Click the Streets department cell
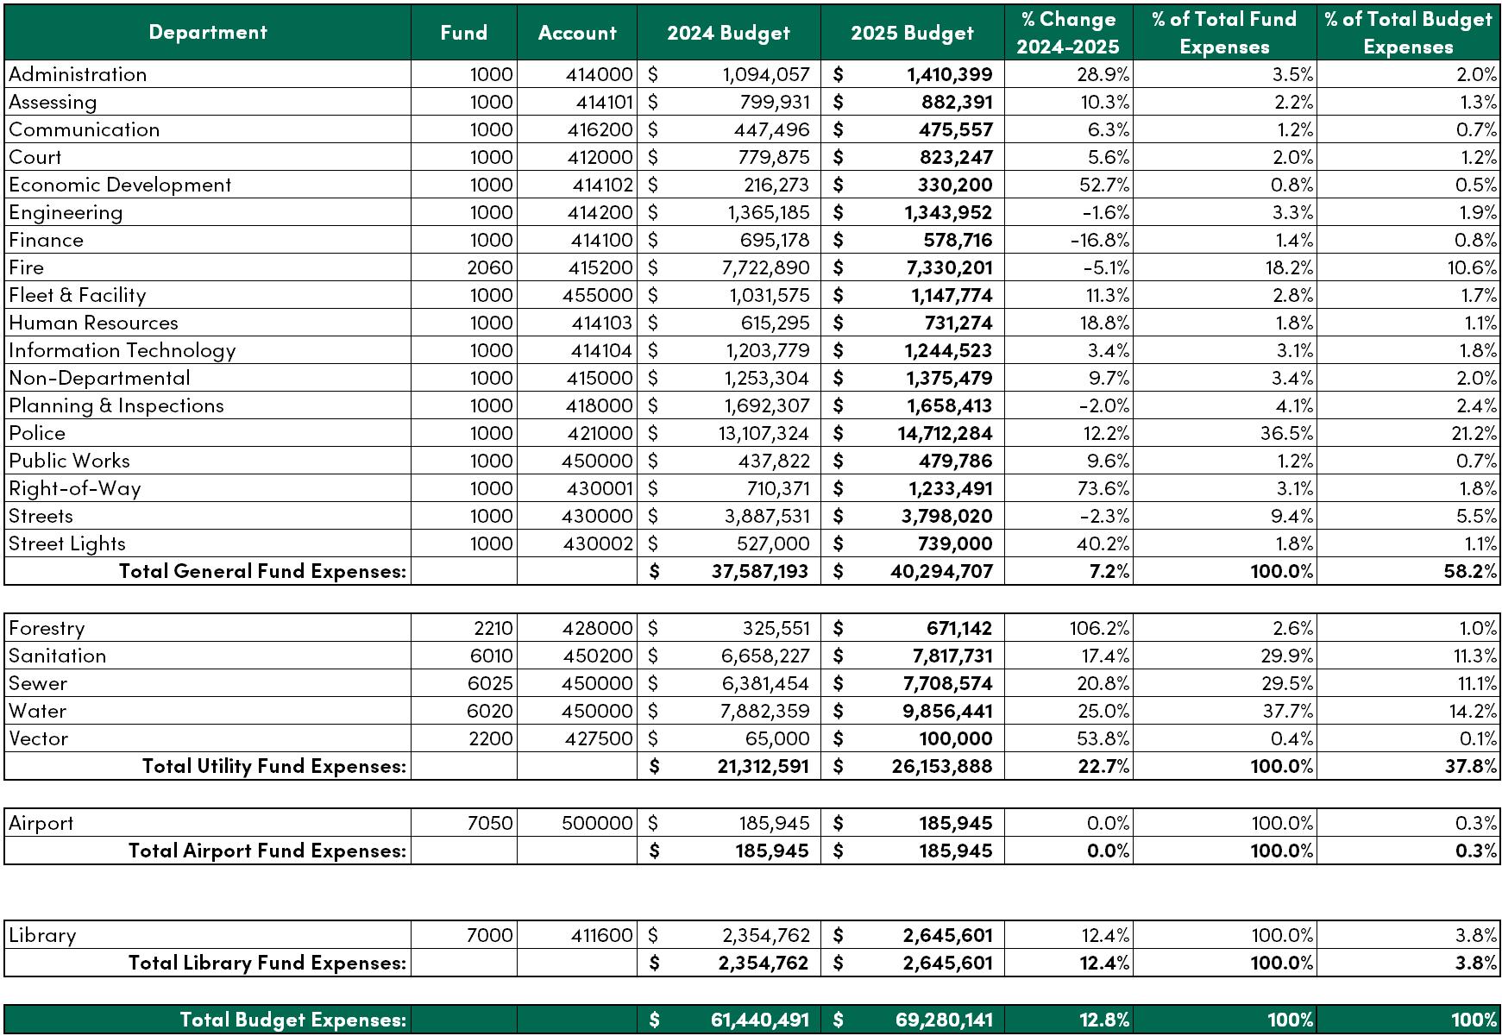Image resolution: width=1502 pixels, height=1036 pixels. 208,516
